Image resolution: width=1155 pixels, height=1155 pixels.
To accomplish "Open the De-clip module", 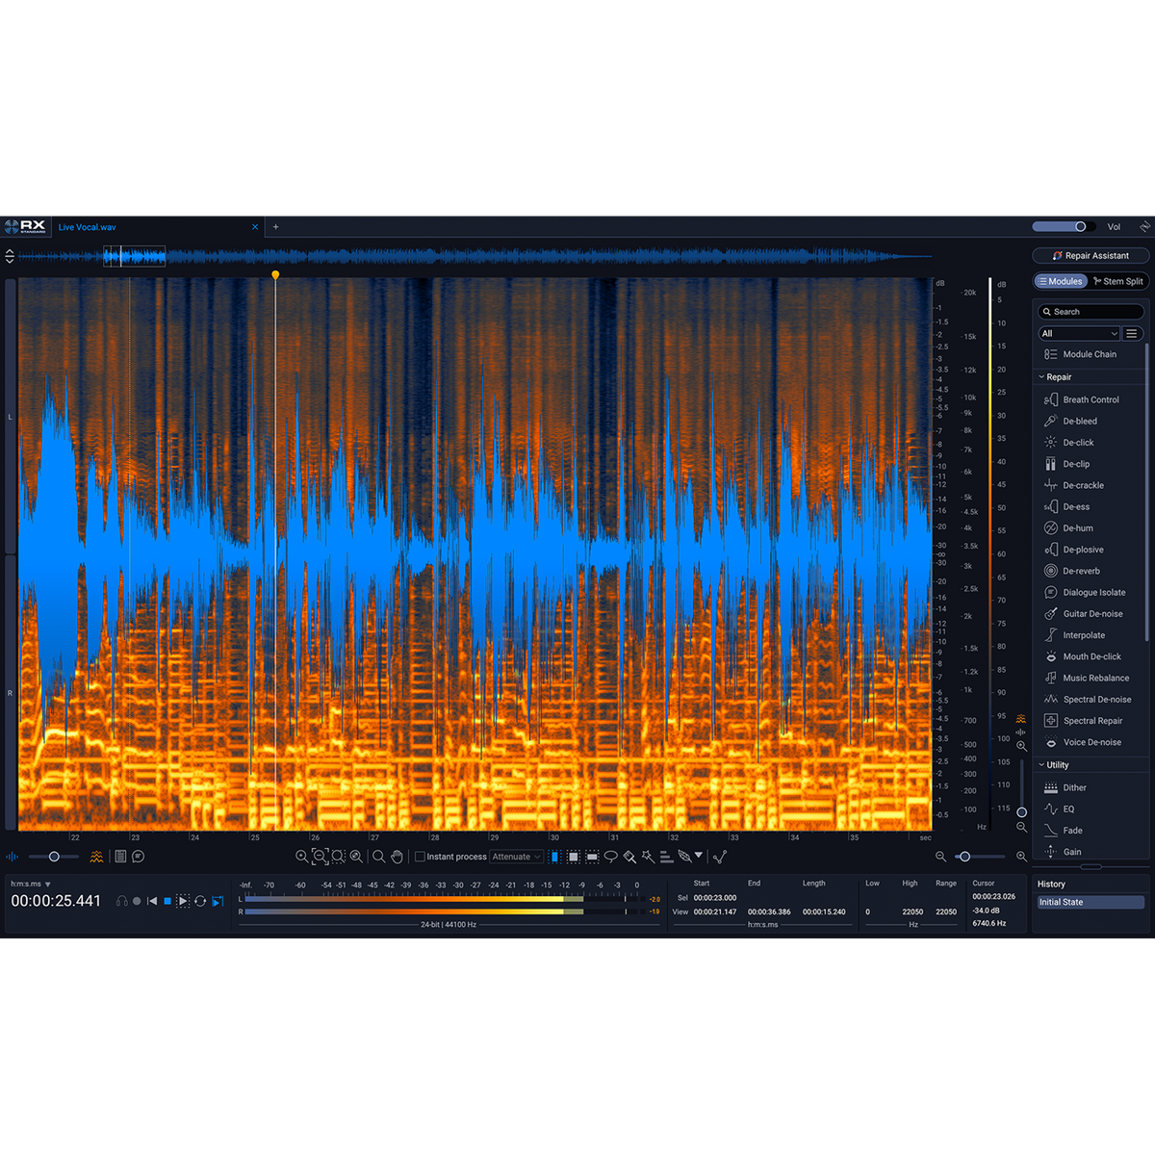I will pyautogui.click(x=1067, y=464).
